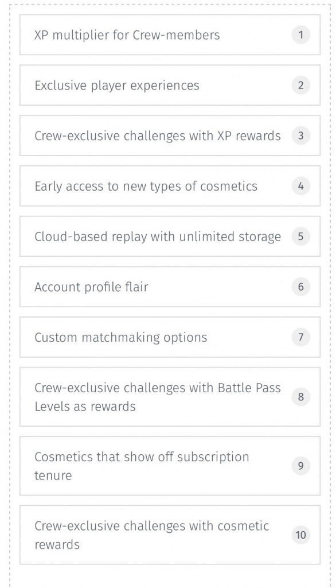Select the Account profile flair item

(170, 287)
